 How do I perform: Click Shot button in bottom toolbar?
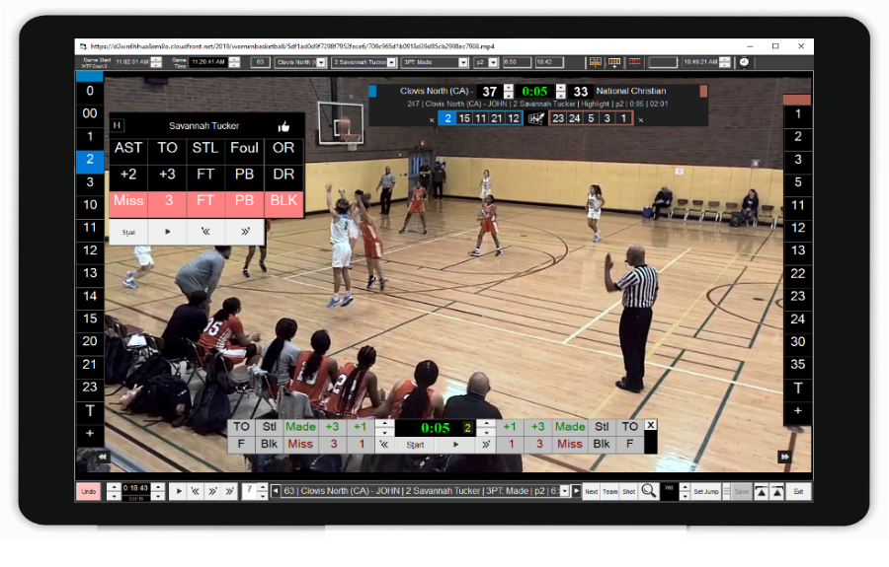click(x=629, y=491)
